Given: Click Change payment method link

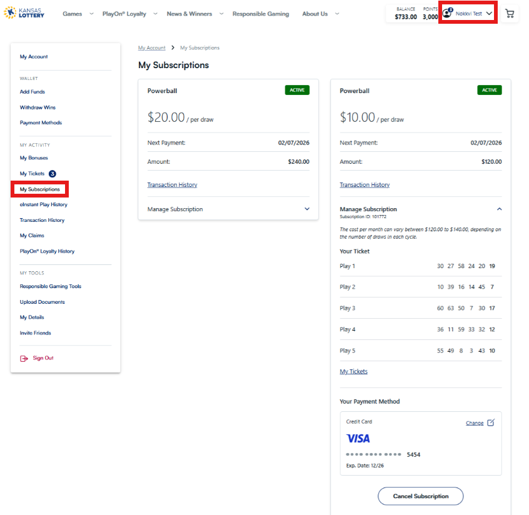Looking at the screenshot, I should (475, 423).
